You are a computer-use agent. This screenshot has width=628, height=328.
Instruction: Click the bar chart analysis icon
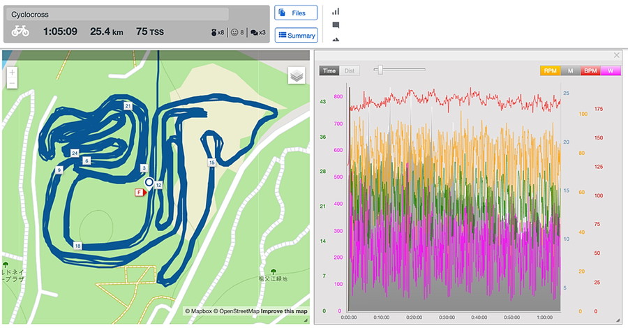click(336, 11)
